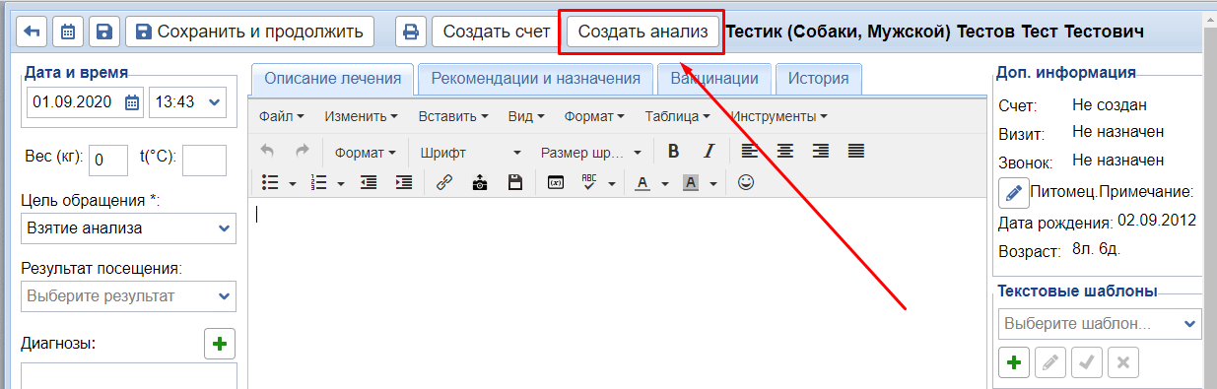
Task: Open the emoticons smiley icon
Action: coord(746,182)
